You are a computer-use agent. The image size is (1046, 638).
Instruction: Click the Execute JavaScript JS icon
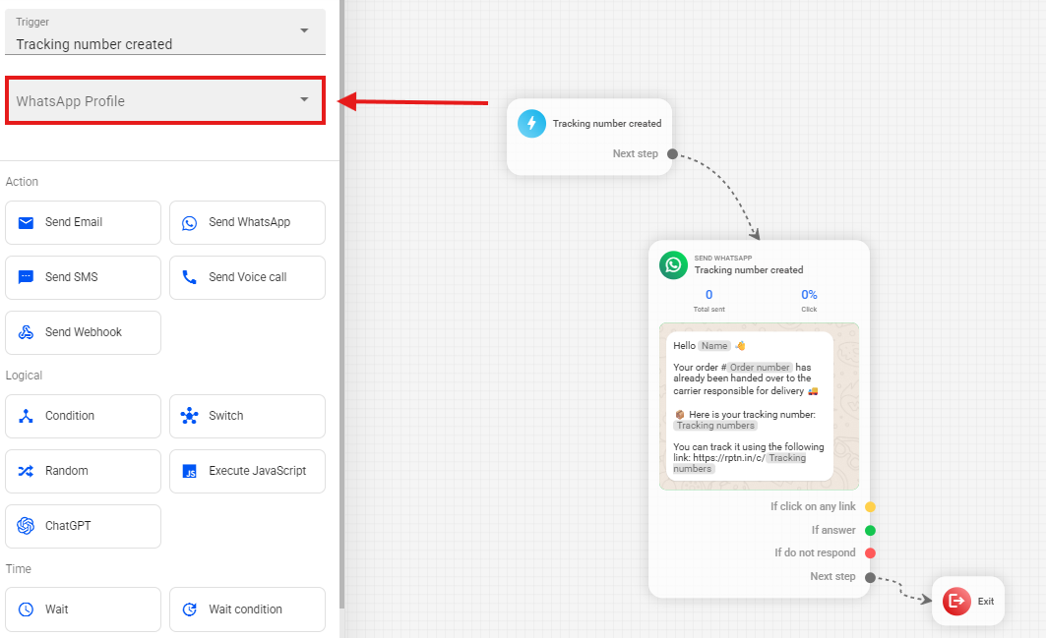coord(190,472)
